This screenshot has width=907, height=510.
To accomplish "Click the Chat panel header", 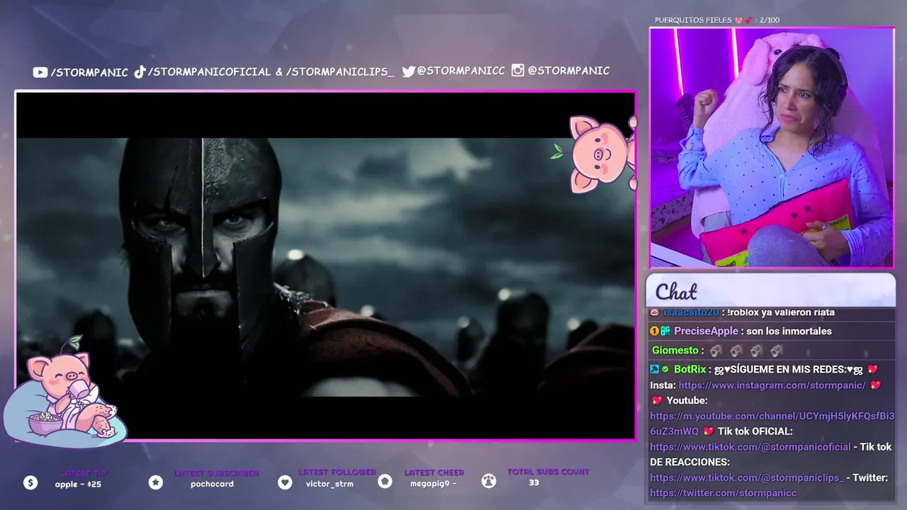I will point(771,290).
